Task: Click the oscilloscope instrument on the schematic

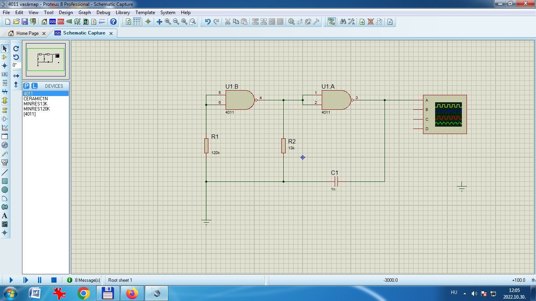Action: (445, 114)
